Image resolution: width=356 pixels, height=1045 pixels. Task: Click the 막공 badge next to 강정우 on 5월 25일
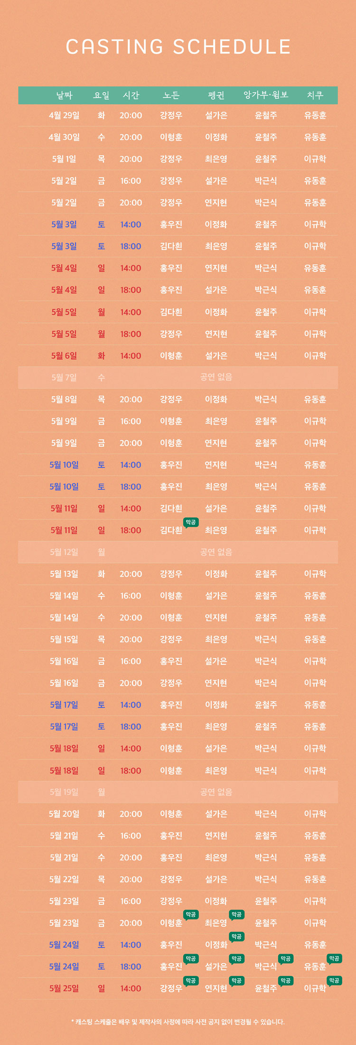[191, 980]
